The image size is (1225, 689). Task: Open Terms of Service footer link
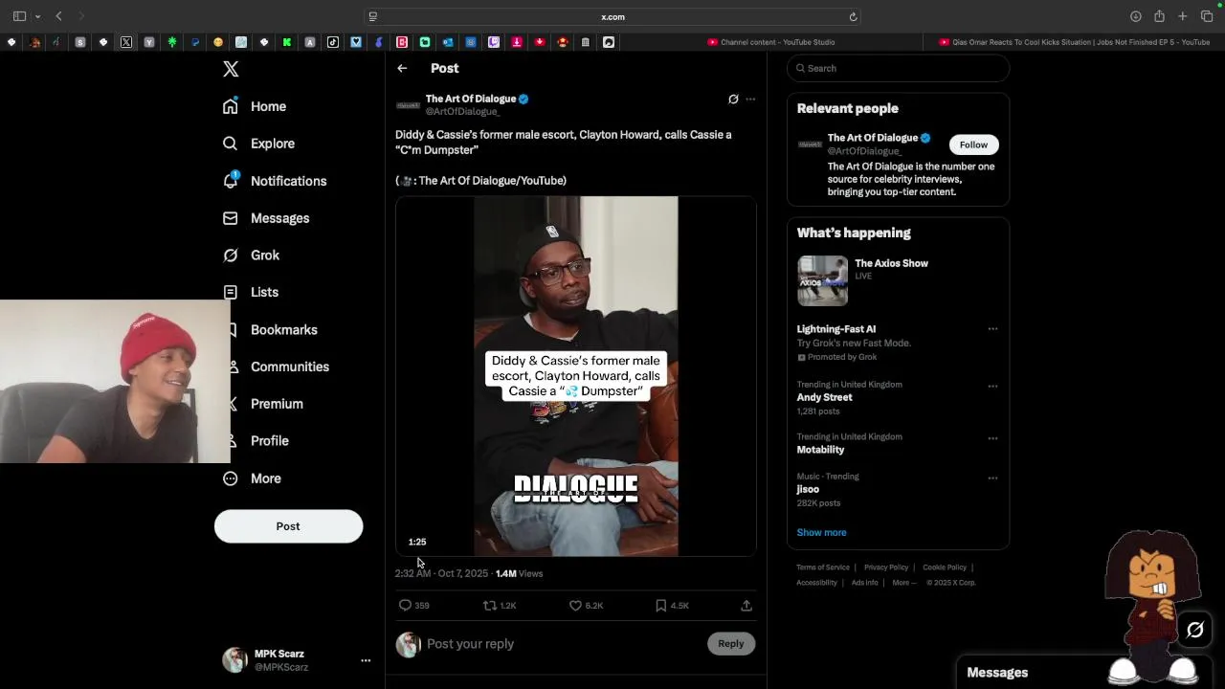pos(823,567)
